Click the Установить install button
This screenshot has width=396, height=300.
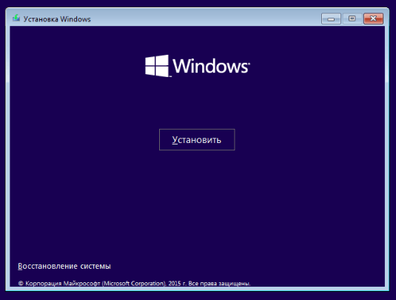(197, 140)
